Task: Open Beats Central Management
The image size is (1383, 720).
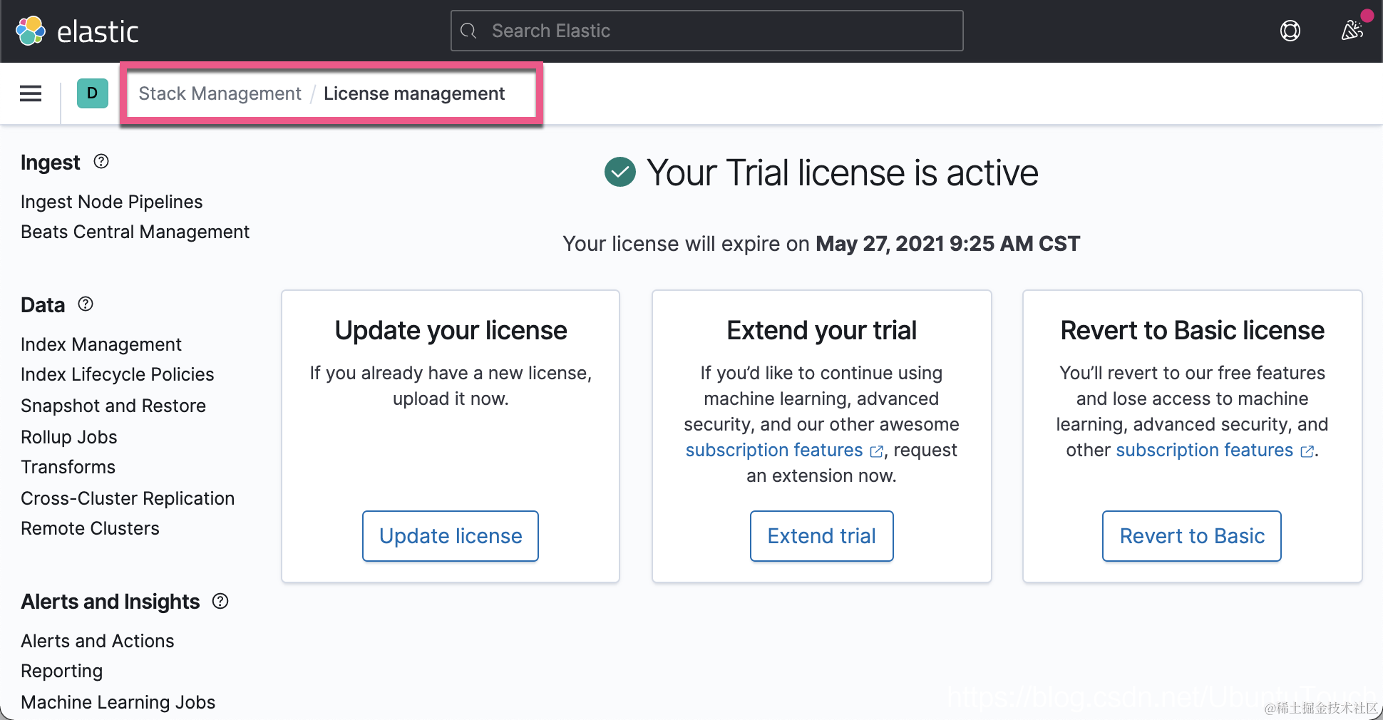Action: 135,232
